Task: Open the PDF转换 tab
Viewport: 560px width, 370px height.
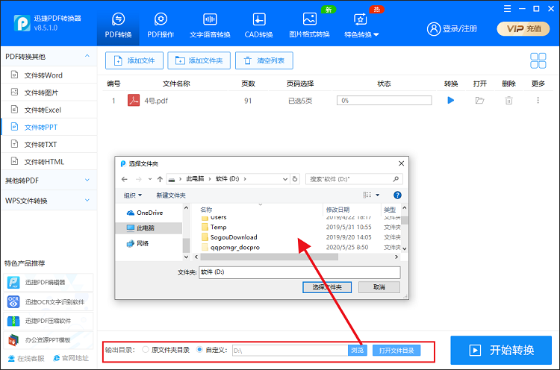Action: (118, 25)
